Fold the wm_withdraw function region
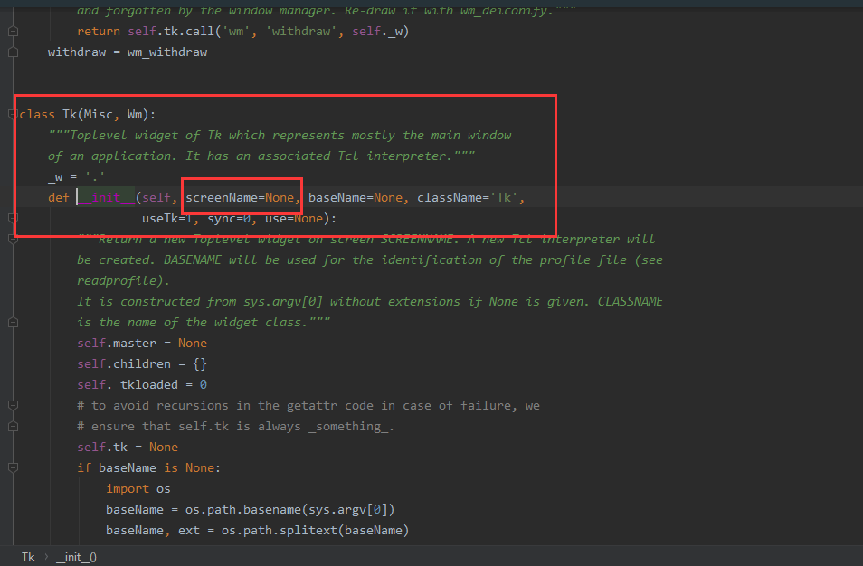 pos(11,51)
